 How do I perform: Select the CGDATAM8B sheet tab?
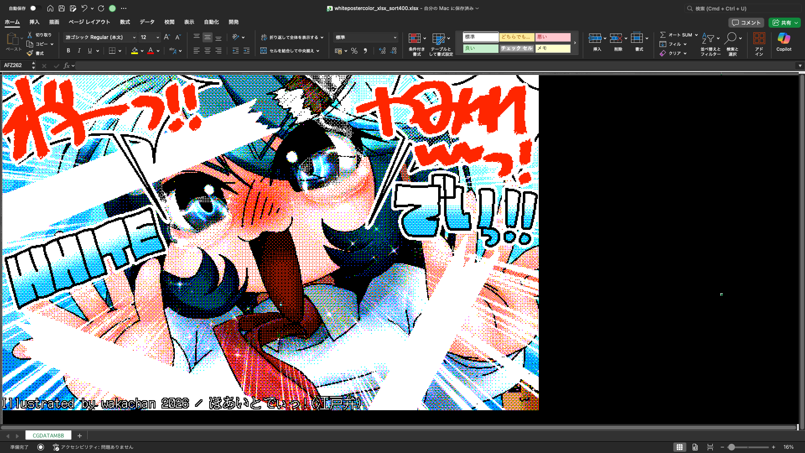[48, 435]
